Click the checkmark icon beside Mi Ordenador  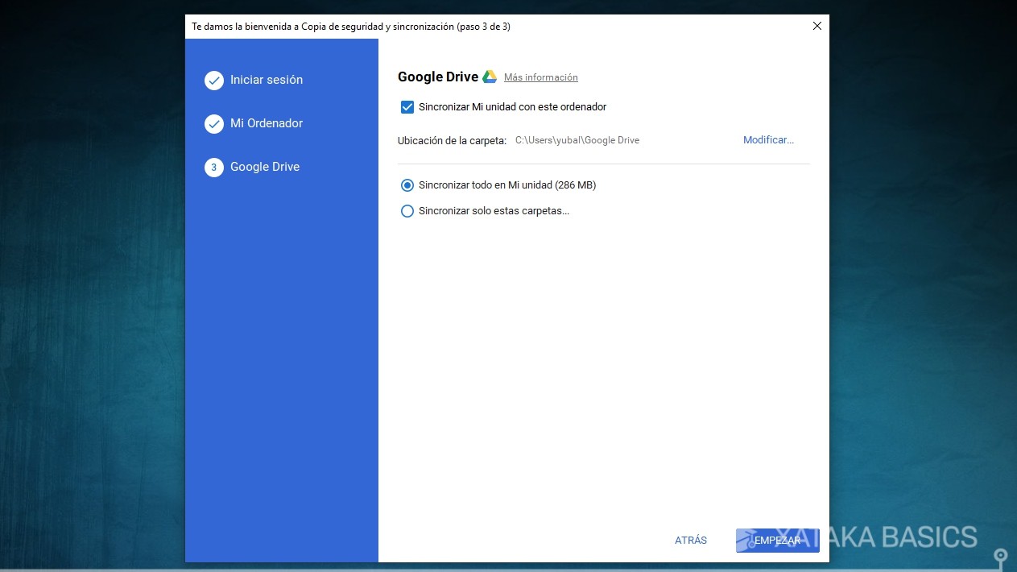(214, 123)
